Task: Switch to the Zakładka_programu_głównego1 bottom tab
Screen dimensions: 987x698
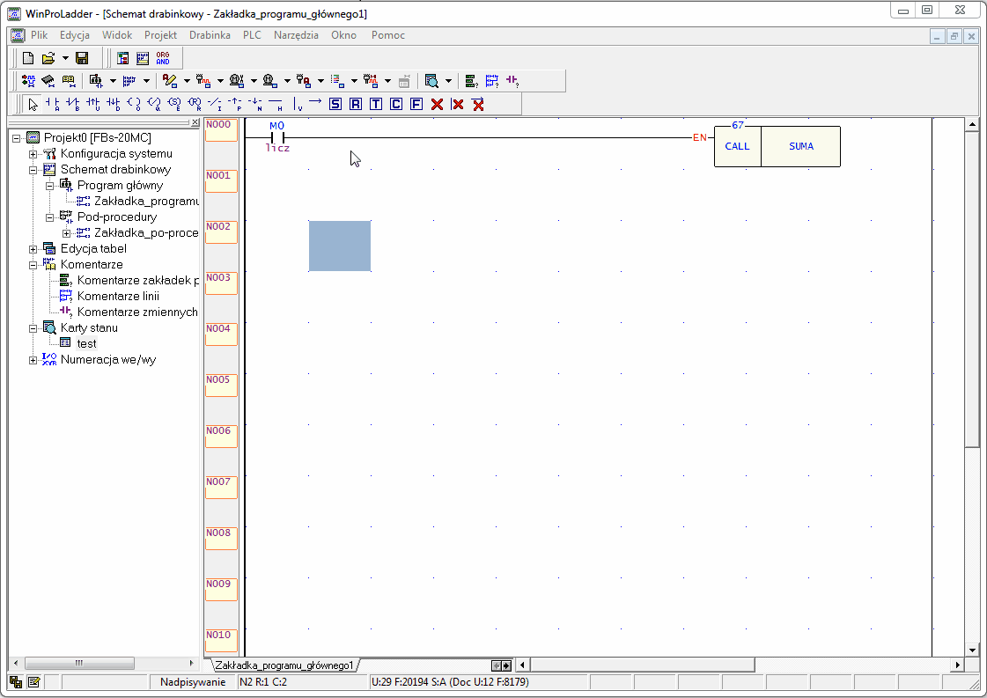Action: 284,665
